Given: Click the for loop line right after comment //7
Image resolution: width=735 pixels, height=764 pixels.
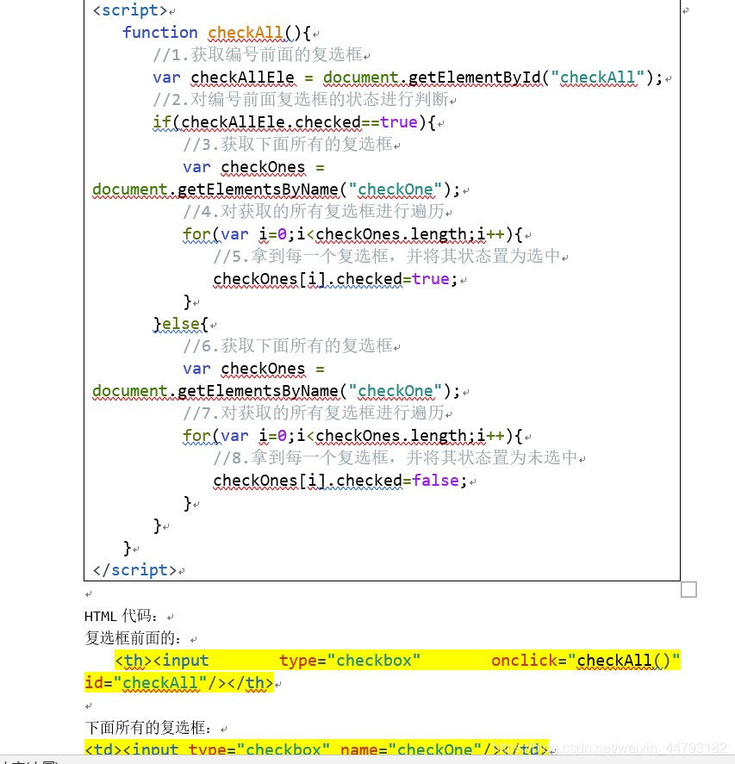Looking at the screenshot, I should point(353,436).
